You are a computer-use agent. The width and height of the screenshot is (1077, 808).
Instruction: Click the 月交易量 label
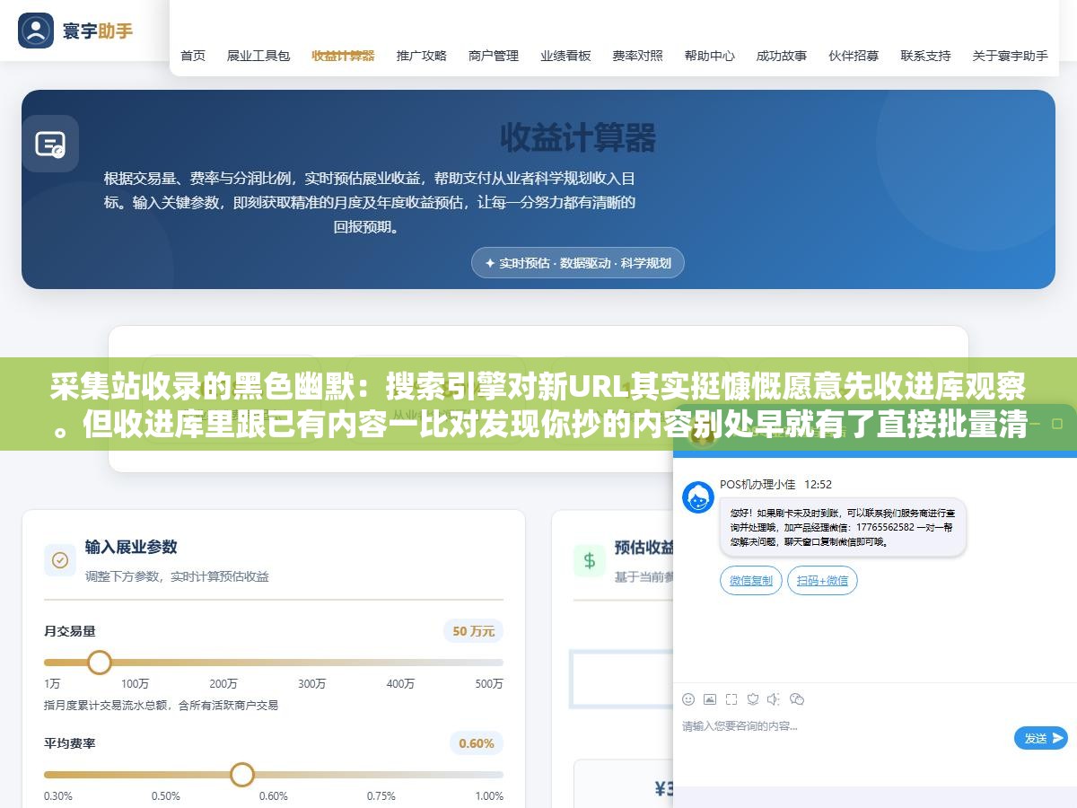coord(70,631)
